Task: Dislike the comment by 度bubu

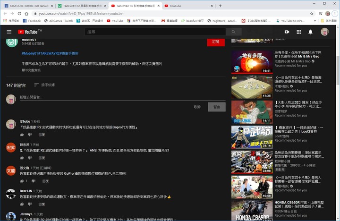Action: click(30, 135)
